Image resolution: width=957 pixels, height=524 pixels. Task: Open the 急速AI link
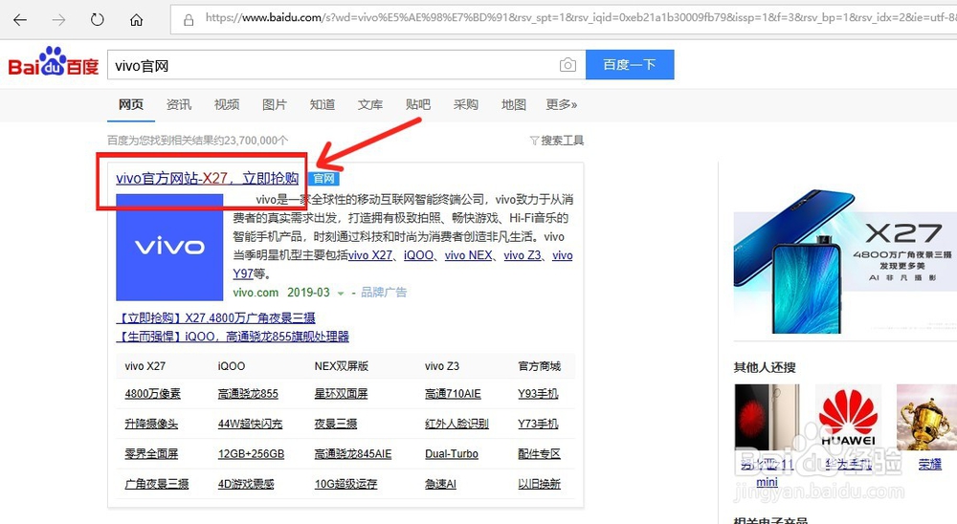tap(440, 484)
